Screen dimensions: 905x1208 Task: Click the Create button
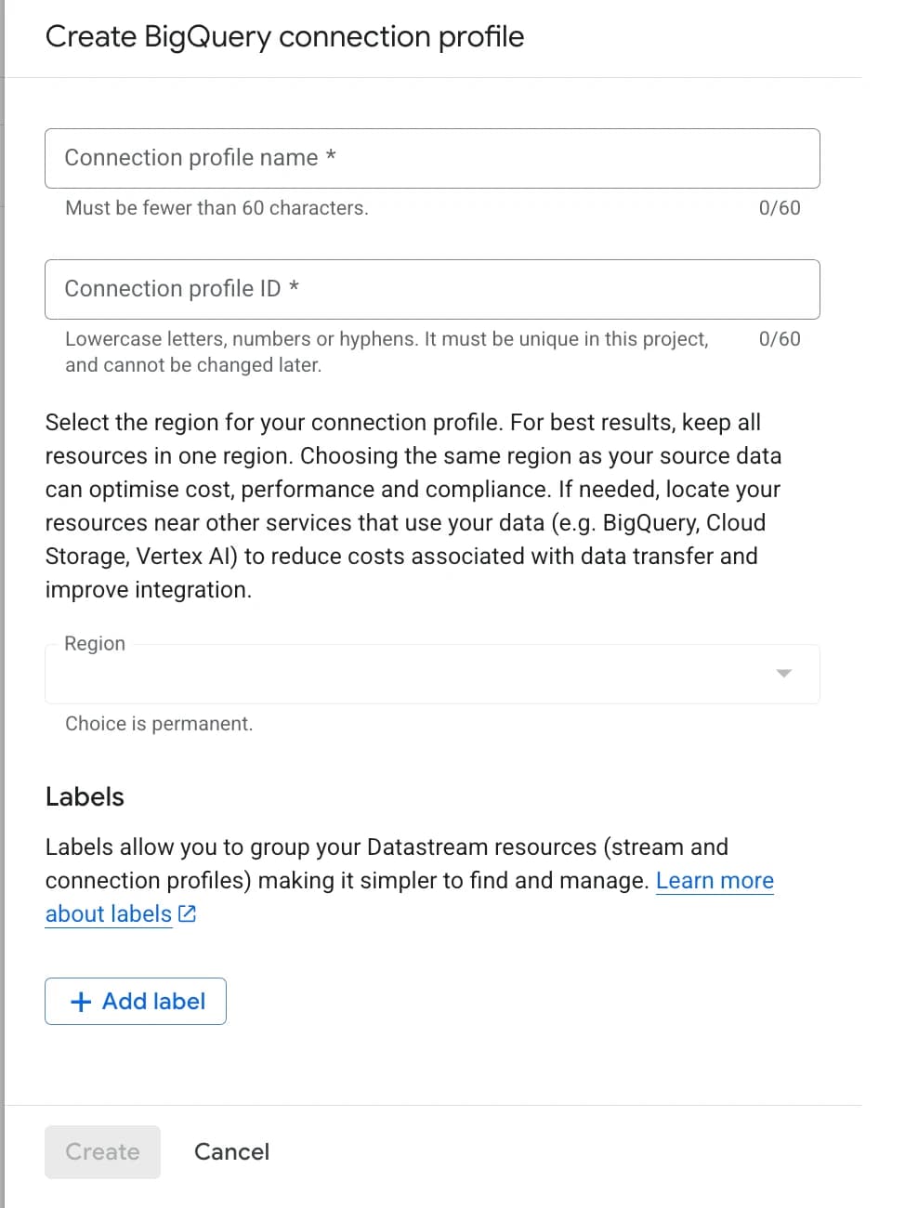(x=102, y=1151)
